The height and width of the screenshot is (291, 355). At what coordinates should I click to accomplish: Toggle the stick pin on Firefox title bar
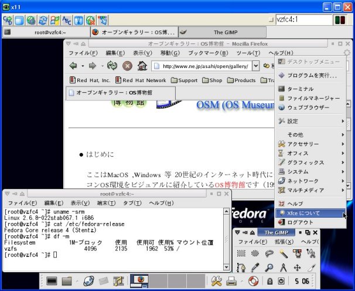76,43
